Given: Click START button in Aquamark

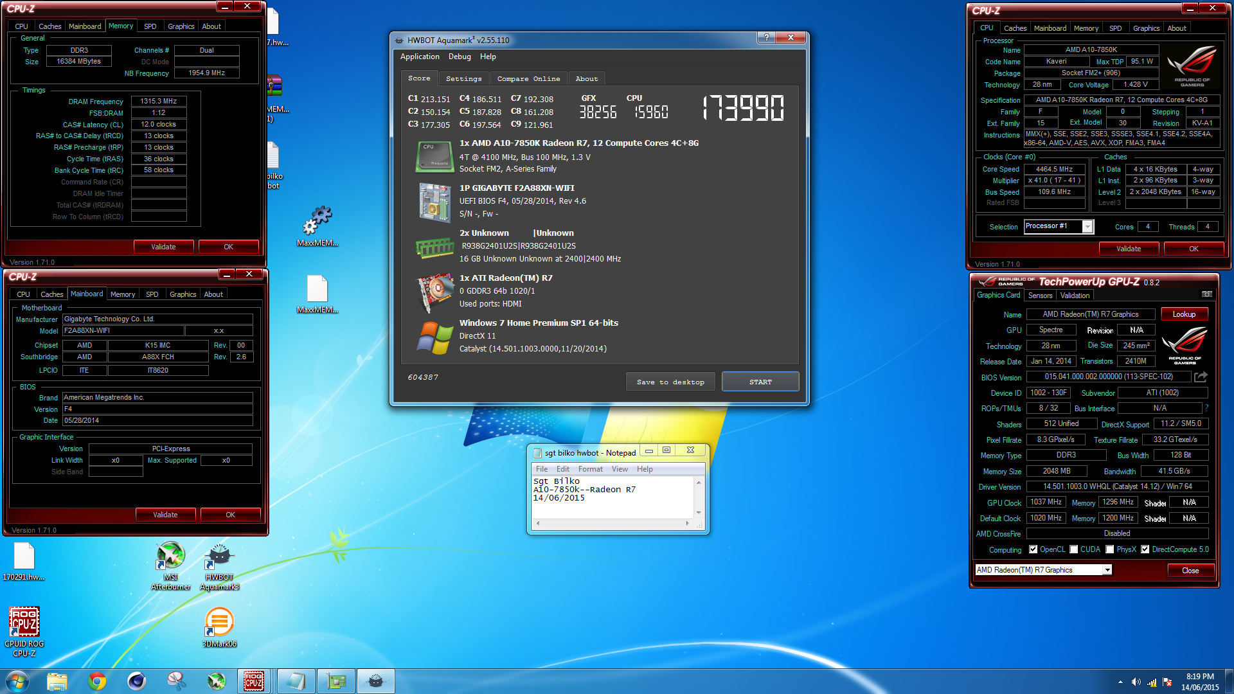Looking at the screenshot, I should (x=760, y=382).
